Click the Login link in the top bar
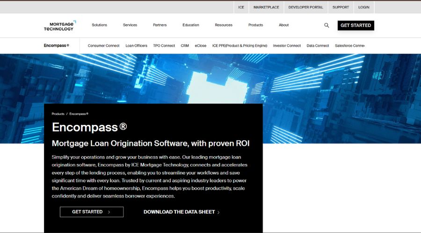The image size is (421, 233). (x=363, y=7)
